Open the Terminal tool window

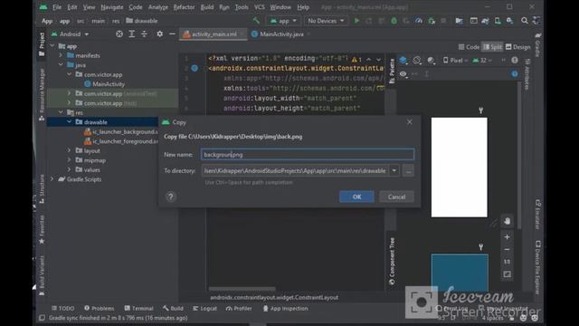[138, 308]
